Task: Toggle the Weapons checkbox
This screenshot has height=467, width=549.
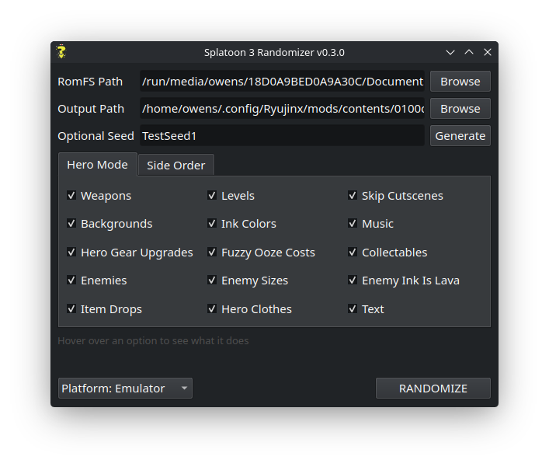Action: (x=71, y=195)
